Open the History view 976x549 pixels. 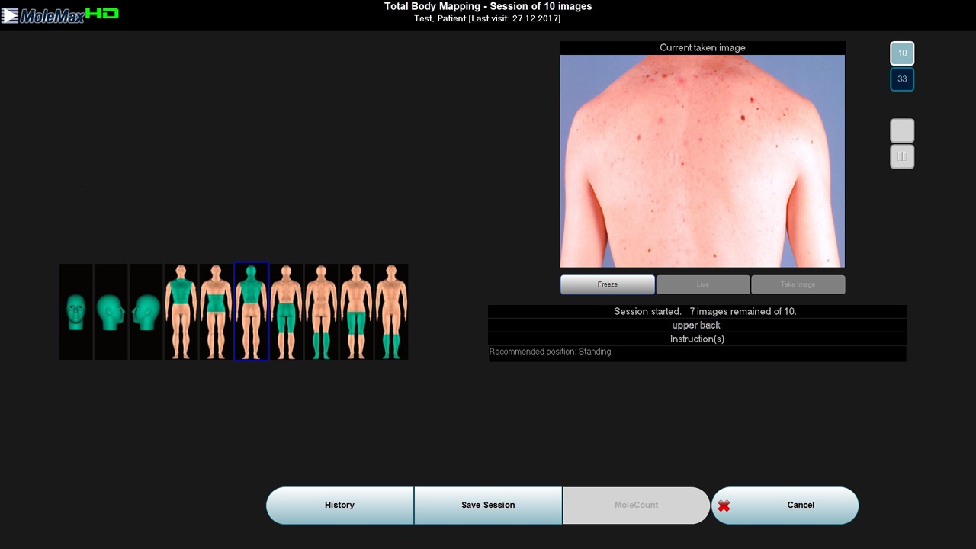click(339, 505)
